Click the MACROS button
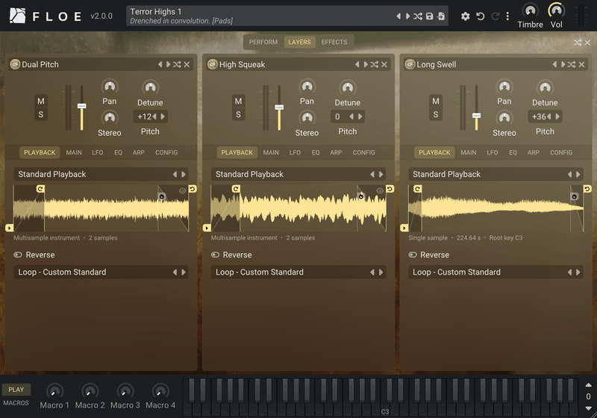The width and height of the screenshot is (597, 418). 16,403
